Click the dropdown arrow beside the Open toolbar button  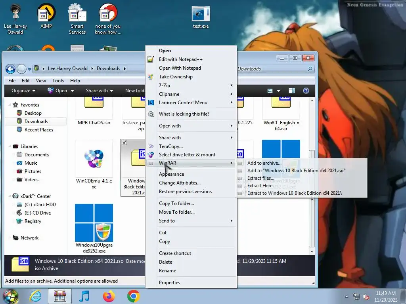pos(72,91)
